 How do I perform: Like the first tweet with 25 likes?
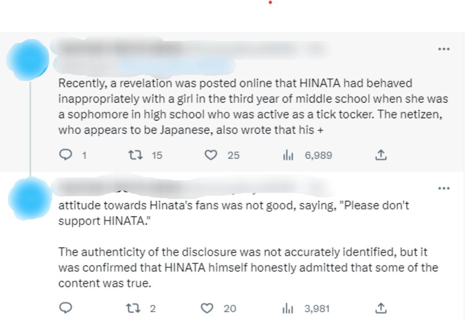pyautogui.click(x=211, y=155)
